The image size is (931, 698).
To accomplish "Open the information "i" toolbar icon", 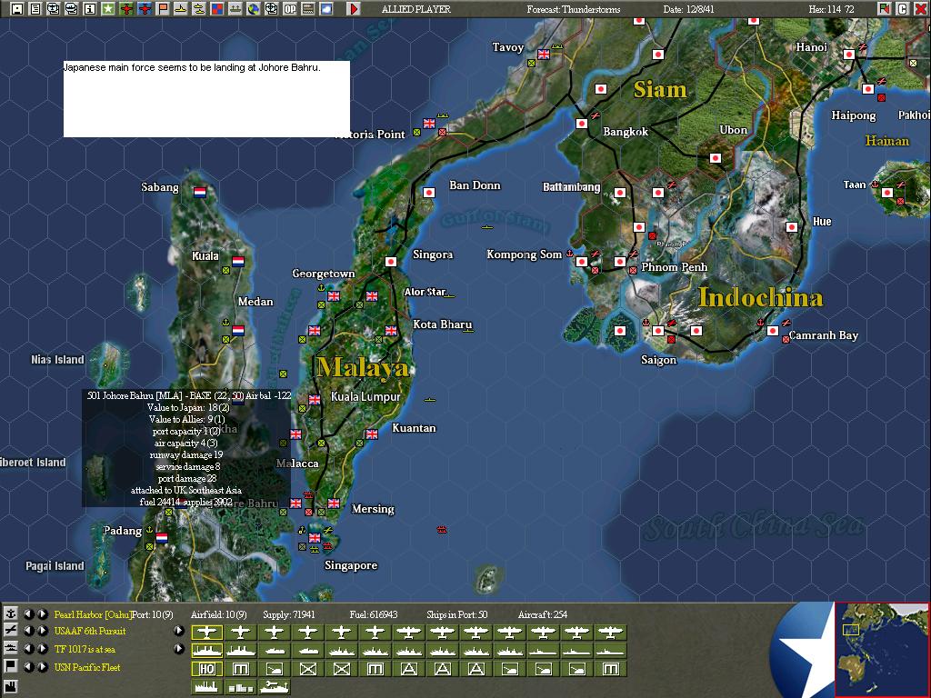I will click(91, 8).
